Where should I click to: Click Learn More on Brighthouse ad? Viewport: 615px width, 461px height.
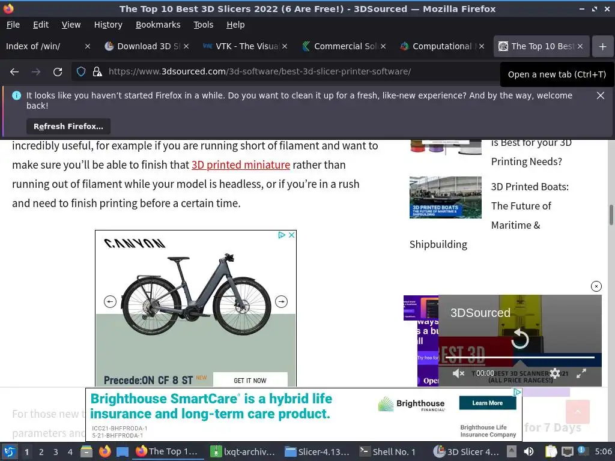488,403
